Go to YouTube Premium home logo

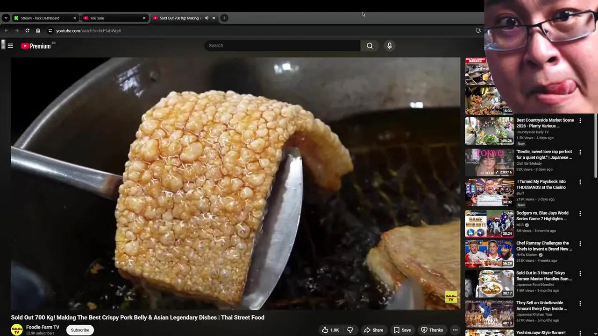click(36, 46)
